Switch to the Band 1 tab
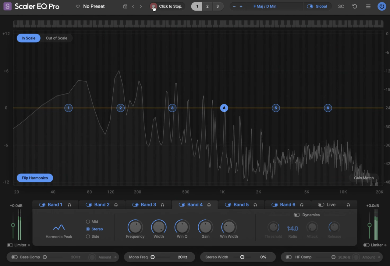This screenshot has width=390, height=266. pyautogui.click(x=55, y=205)
